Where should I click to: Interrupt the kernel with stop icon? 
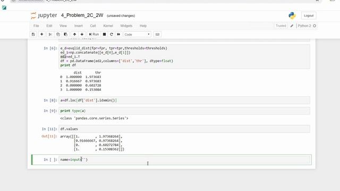tap(104, 34)
